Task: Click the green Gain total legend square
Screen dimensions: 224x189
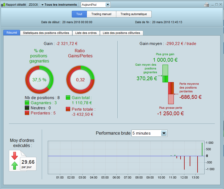Action: click(x=68, y=98)
